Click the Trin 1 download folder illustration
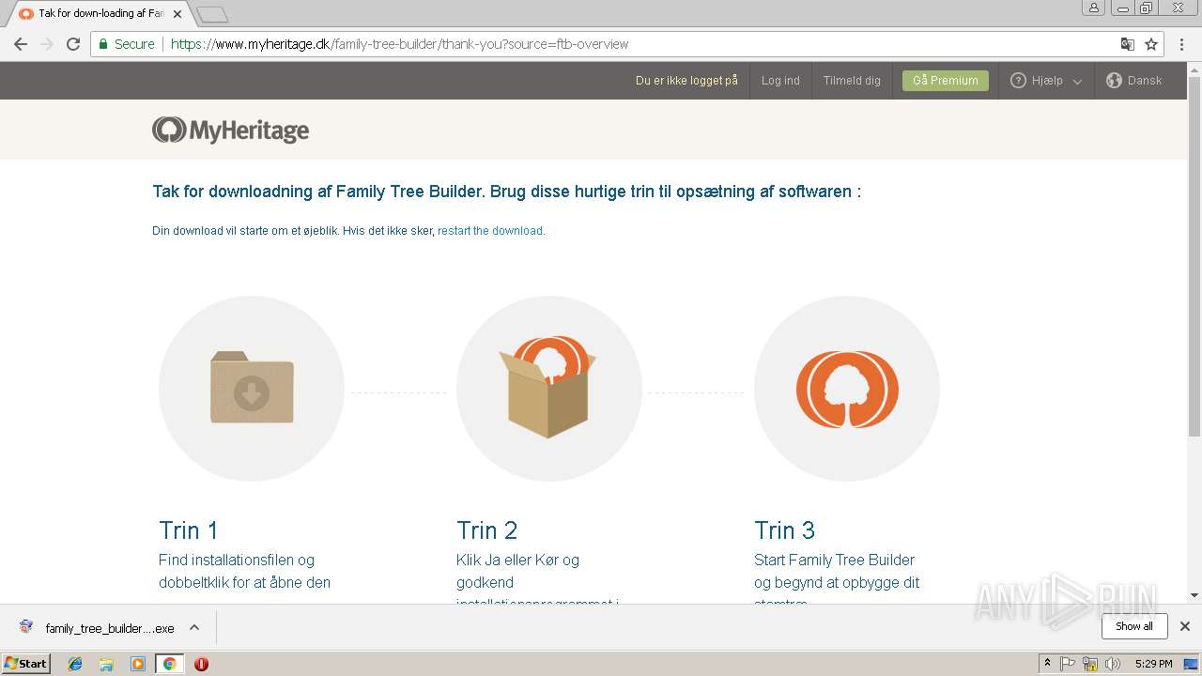Viewport: 1202px width, 676px height. (252, 388)
